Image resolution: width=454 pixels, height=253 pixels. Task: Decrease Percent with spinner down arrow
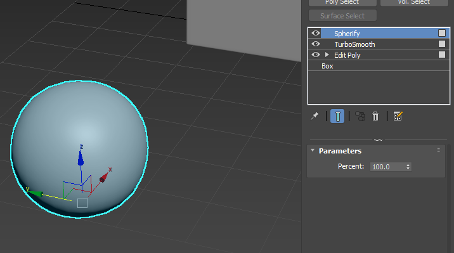408,169
